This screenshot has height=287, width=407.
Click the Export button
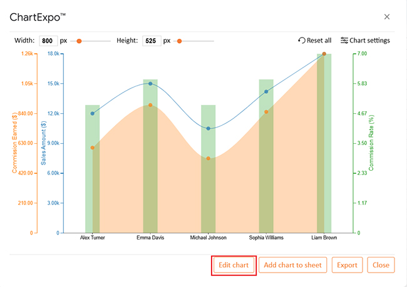(x=347, y=265)
